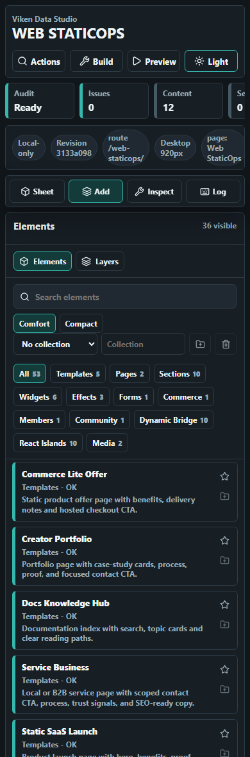Filter by Templates category
This screenshot has height=757, width=250.
78,373
